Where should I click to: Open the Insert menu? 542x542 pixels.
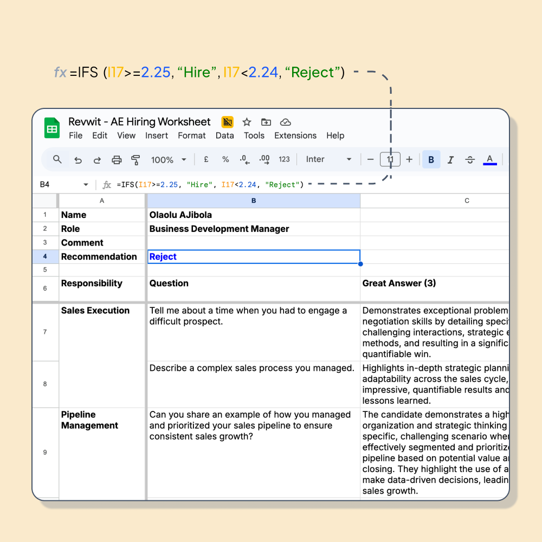pos(157,135)
